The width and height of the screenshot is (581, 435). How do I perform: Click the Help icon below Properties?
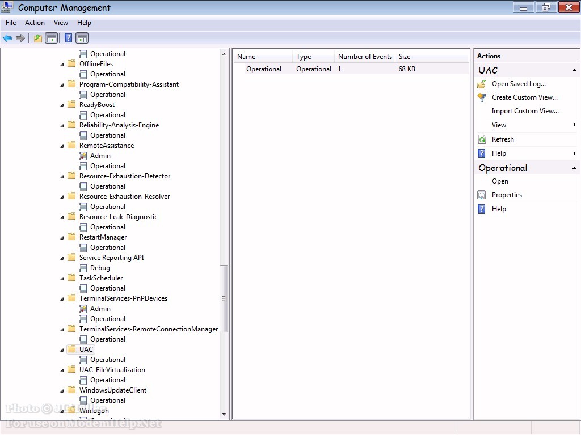pos(482,209)
